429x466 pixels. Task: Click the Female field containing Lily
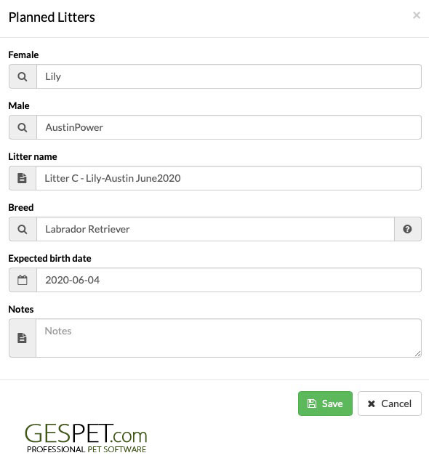(229, 76)
